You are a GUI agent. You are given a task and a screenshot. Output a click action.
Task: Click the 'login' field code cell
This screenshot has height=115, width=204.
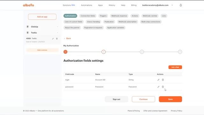pyautogui.click(x=67, y=80)
